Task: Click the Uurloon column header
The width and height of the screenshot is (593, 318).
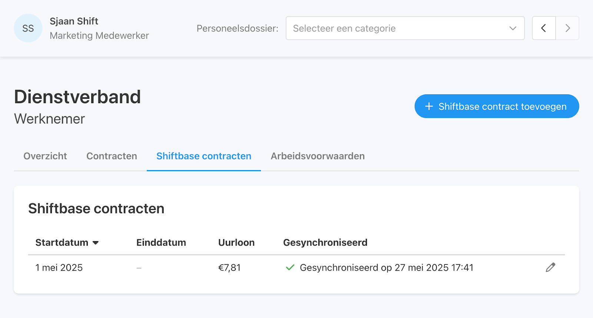Action: click(236, 243)
